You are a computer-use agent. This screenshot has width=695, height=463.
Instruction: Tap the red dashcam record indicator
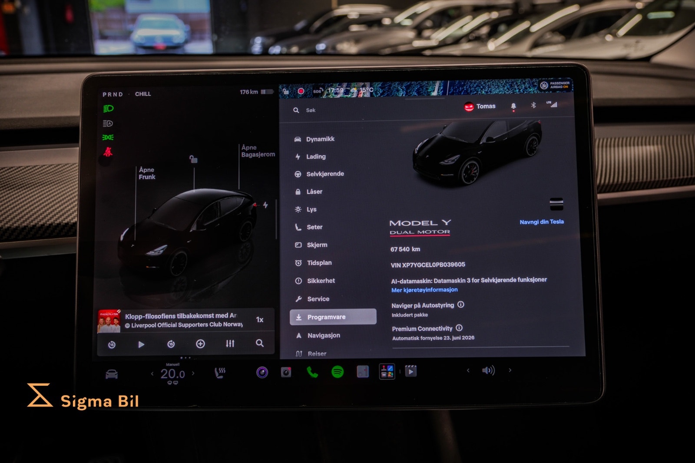tap(301, 91)
